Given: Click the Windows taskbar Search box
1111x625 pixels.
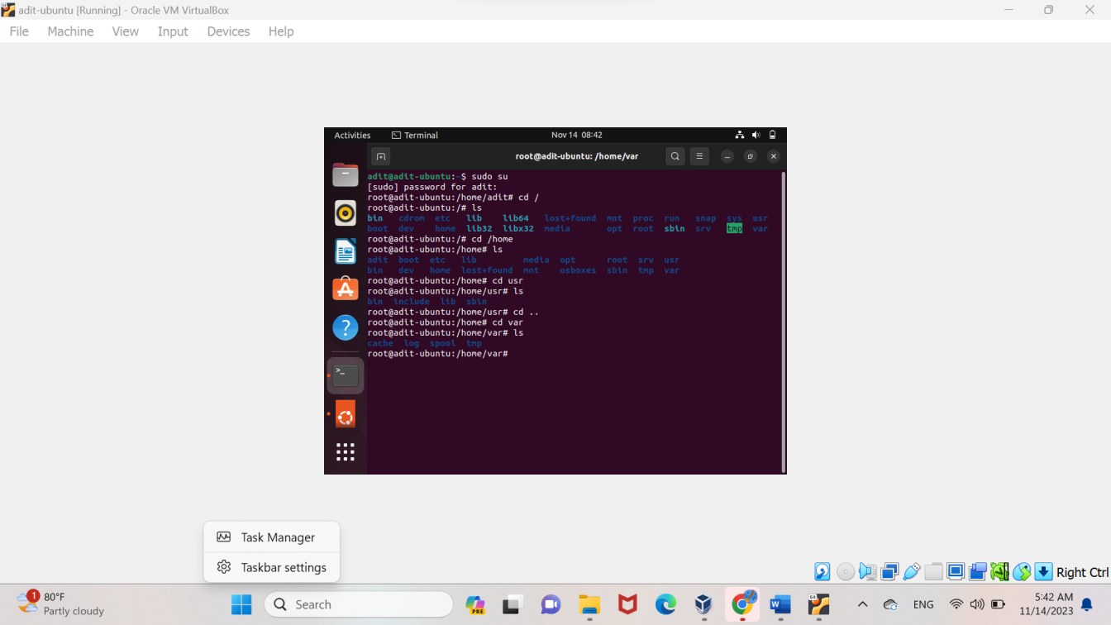Looking at the screenshot, I should (359, 604).
